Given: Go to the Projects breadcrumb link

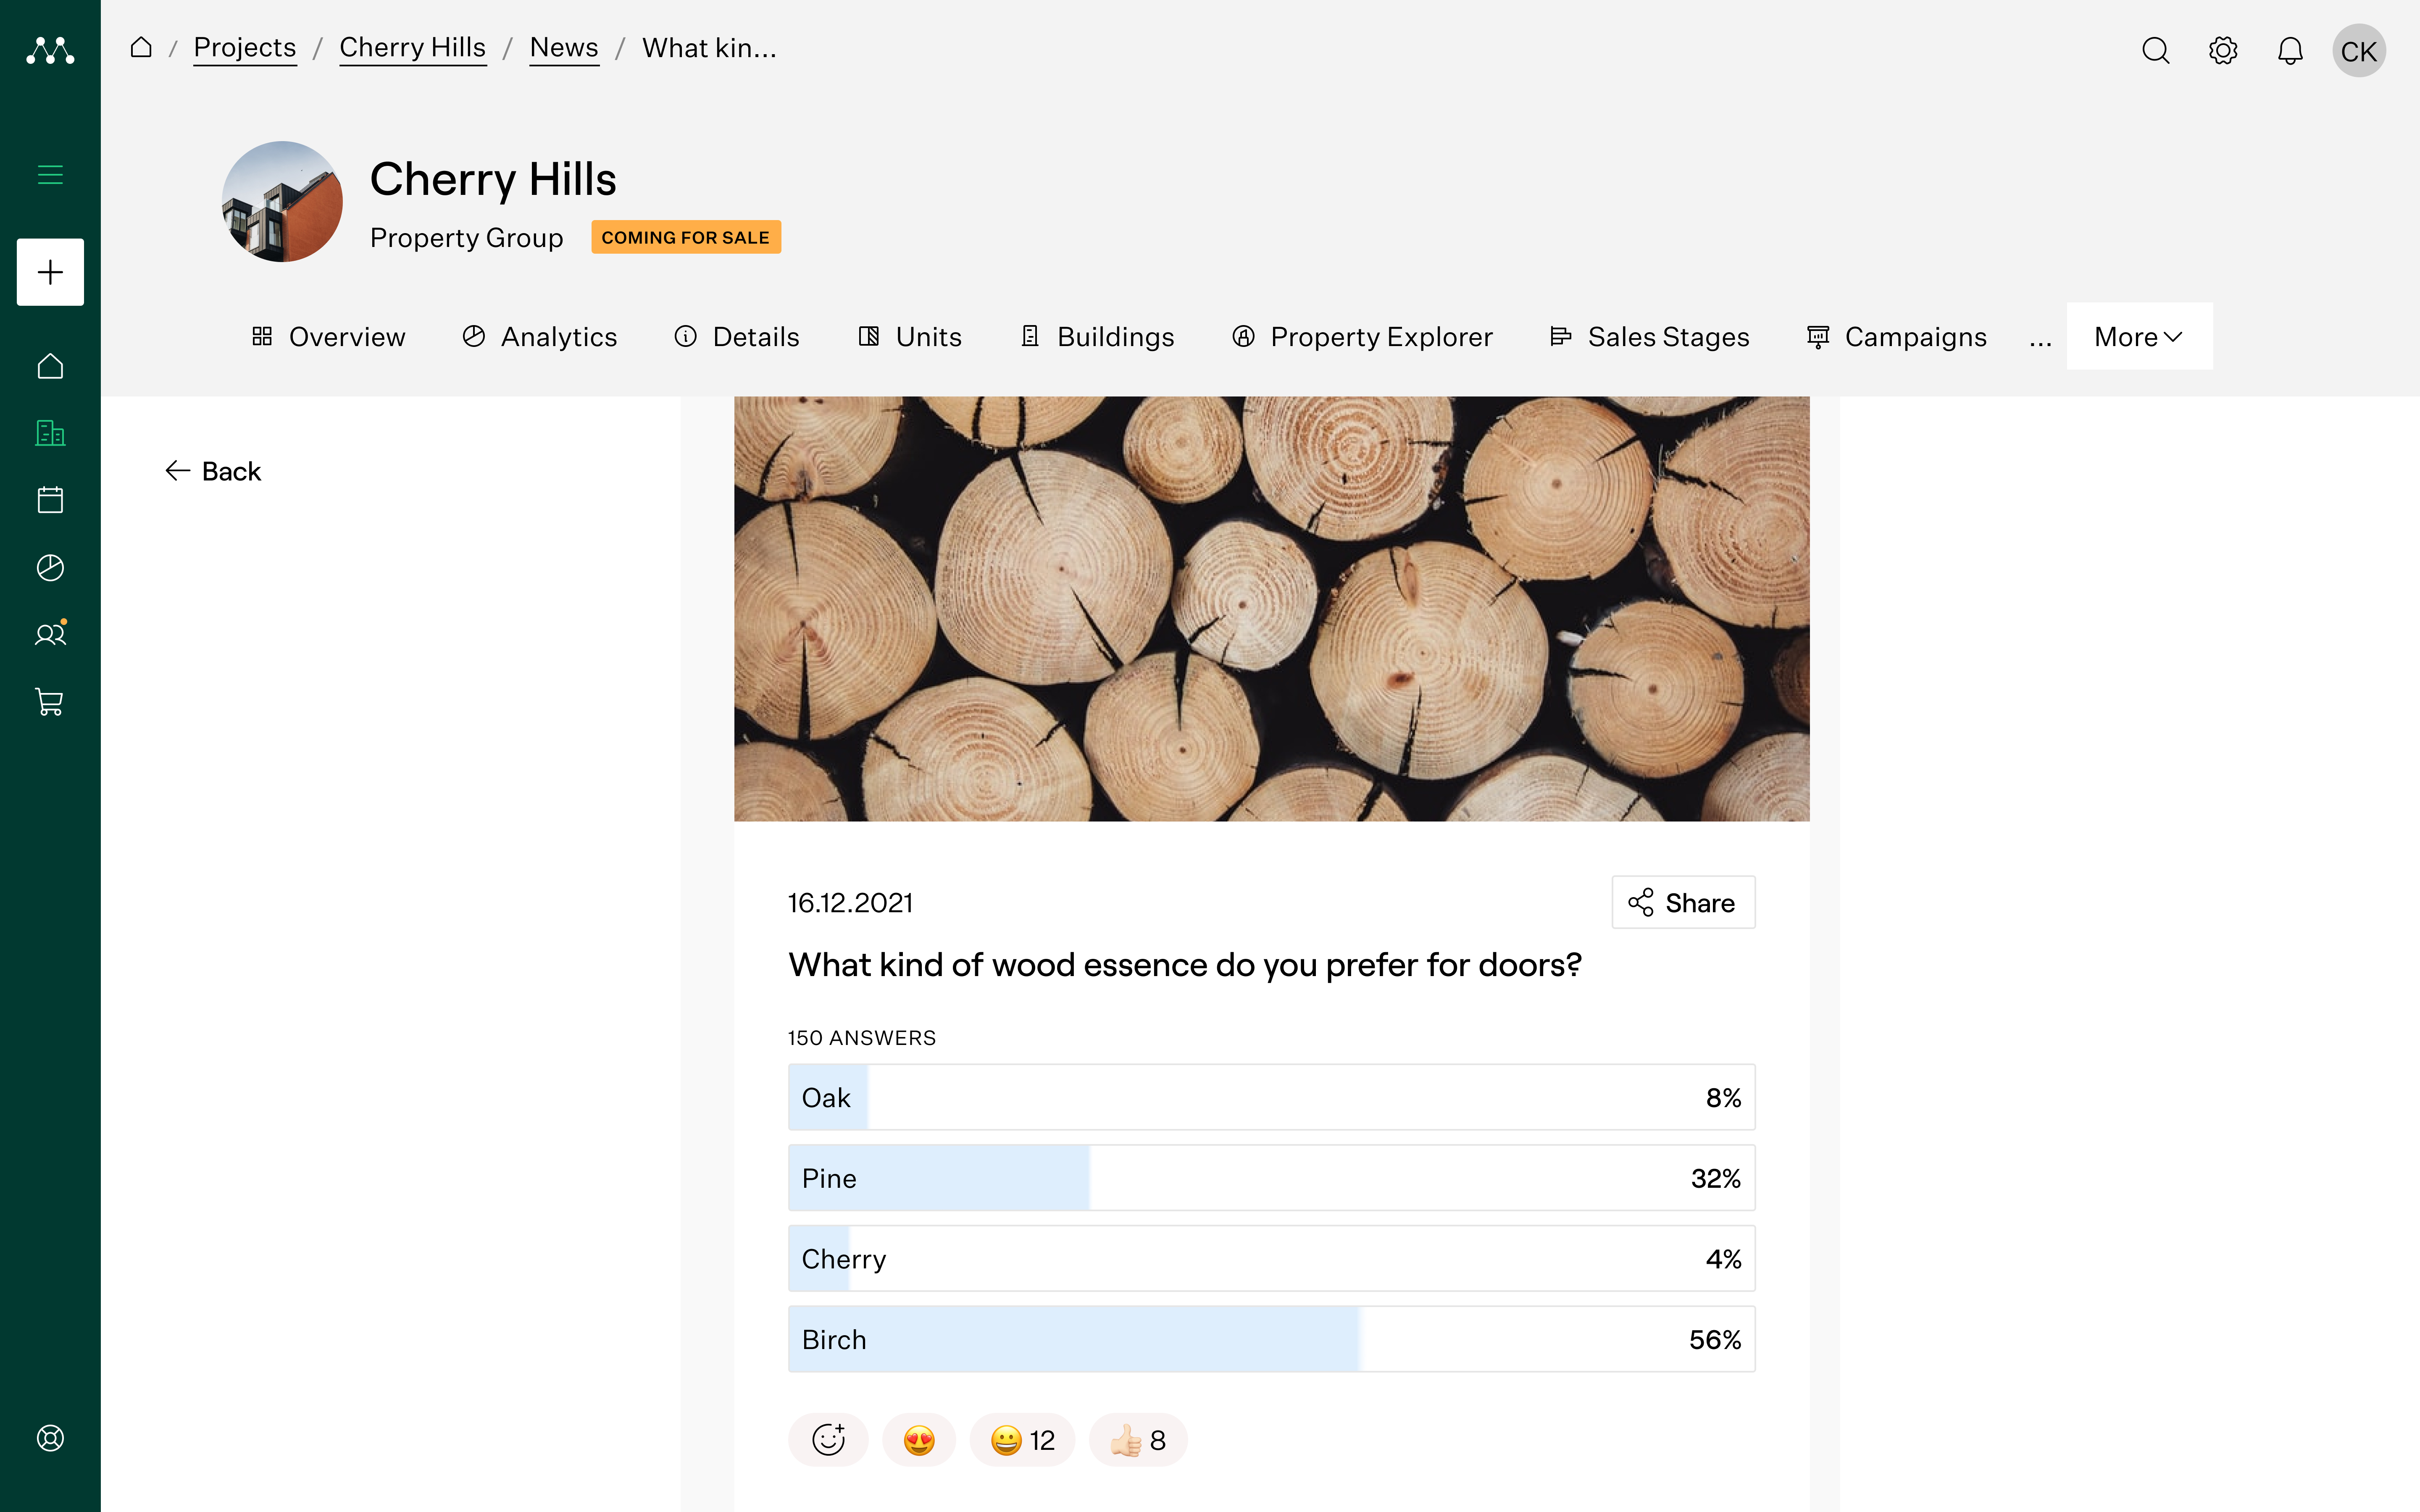Looking at the screenshot, I should tap(245, 47).
